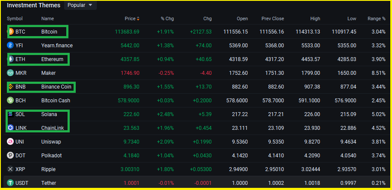The height and width of the screenshot is (190, 392).
Task: Click the Maker MKR icon
Action: tap(10, 73)
